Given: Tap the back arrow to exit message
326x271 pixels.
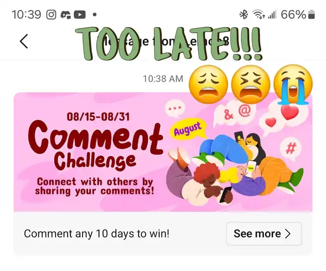Looking at the screenshot, I should (24, 41).
